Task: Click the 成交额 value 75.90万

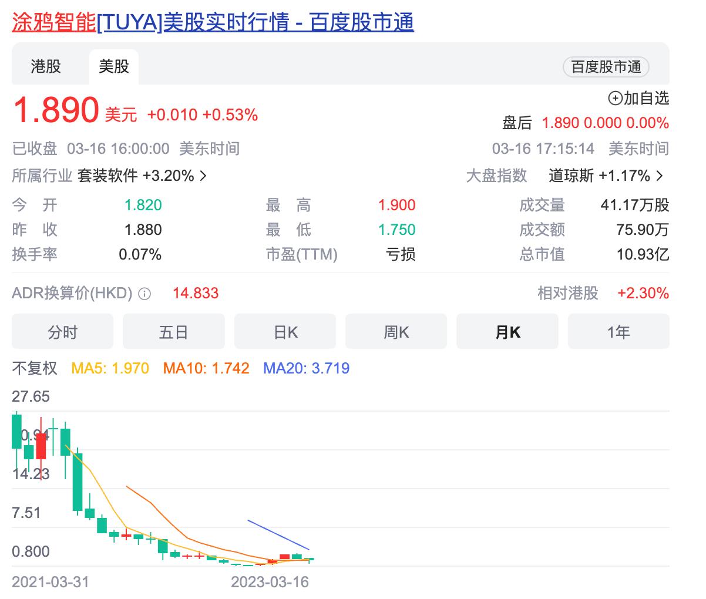Action: (x=643, y=230)
